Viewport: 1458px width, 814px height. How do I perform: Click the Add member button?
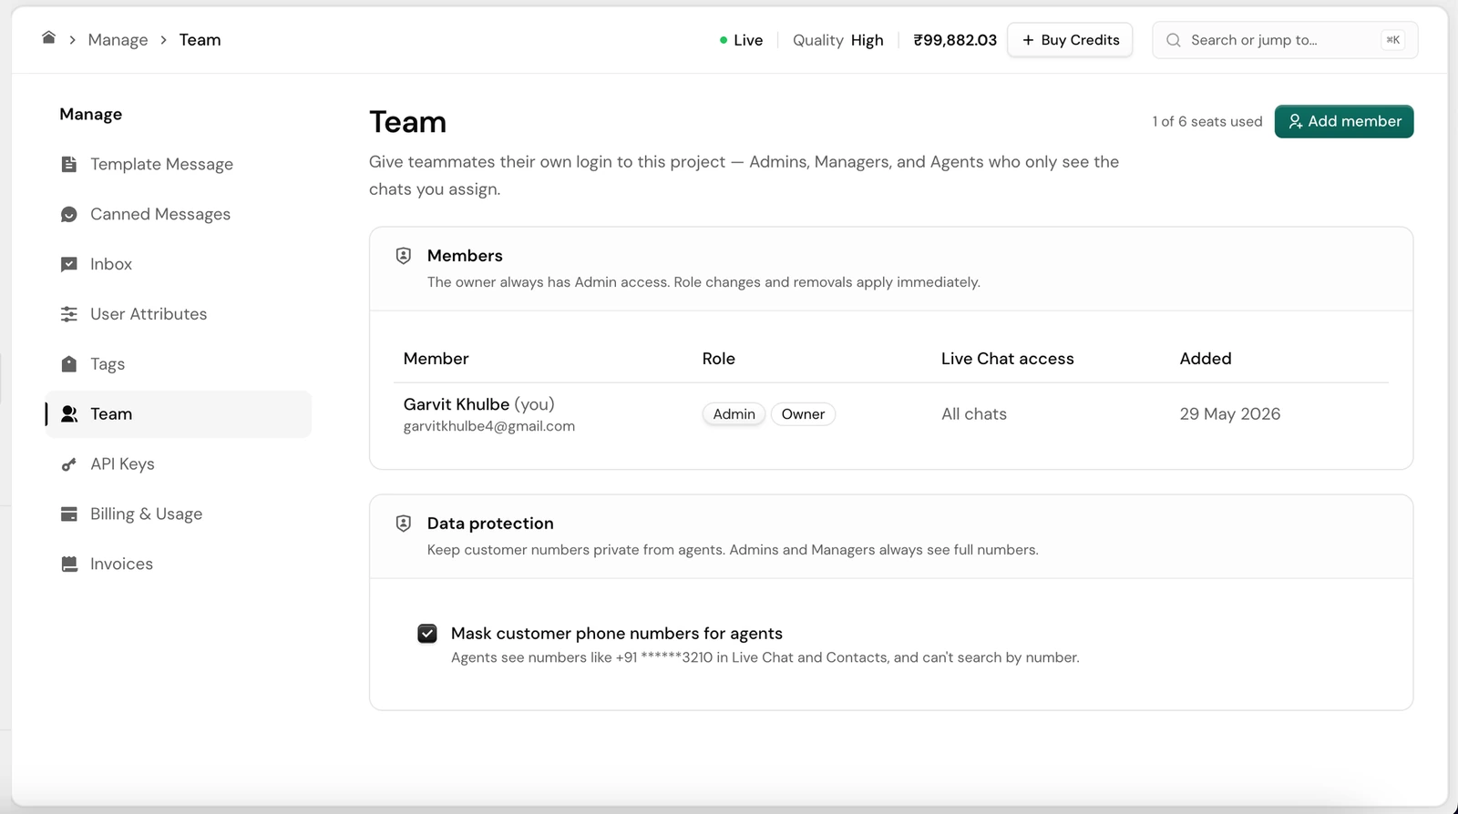(1344, 121)
